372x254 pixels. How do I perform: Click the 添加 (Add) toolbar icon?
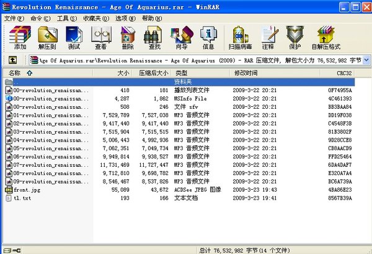click(x=20, y=38)
